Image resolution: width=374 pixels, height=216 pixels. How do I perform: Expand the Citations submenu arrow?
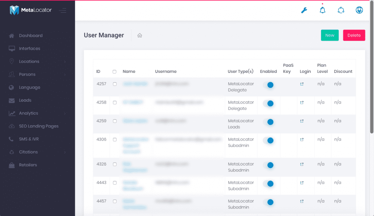point(65,152)
